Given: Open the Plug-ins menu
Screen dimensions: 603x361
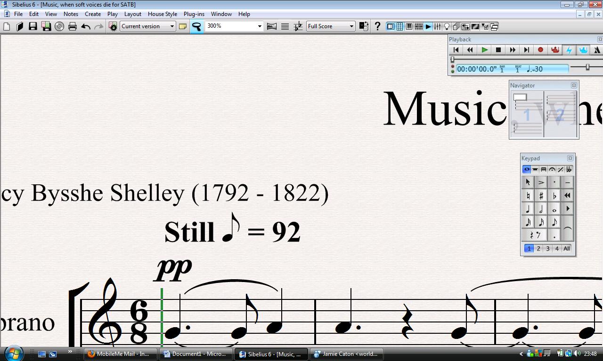Looking at the screenshot, I should pos(194,14).
